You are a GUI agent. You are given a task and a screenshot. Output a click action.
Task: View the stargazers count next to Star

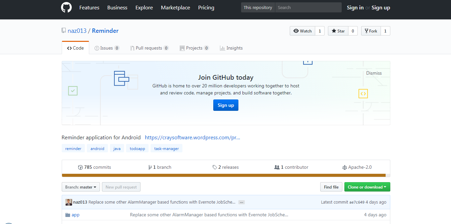pyautogui.click(x=353, y=31)
